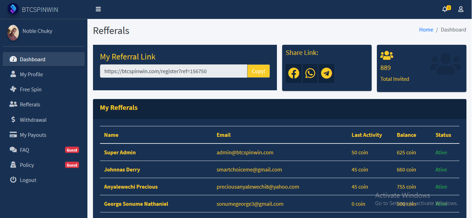Viewport: 472px width, 218px height.
Task: Click Super Admin's 50 coin last activity
Action: coord(360,153)
